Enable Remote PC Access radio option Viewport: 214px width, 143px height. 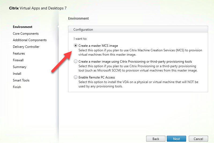click(x=76, y=77)
